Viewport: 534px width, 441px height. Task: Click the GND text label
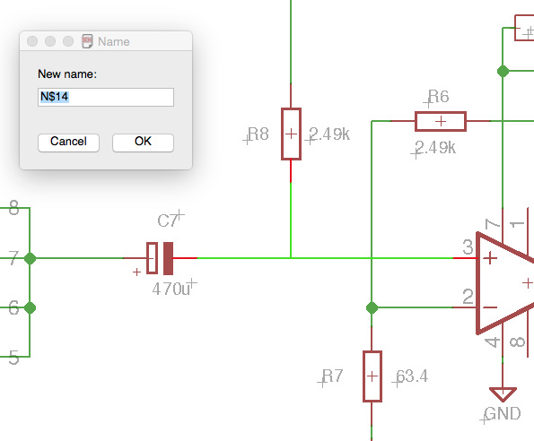click(x=503, y=414)
